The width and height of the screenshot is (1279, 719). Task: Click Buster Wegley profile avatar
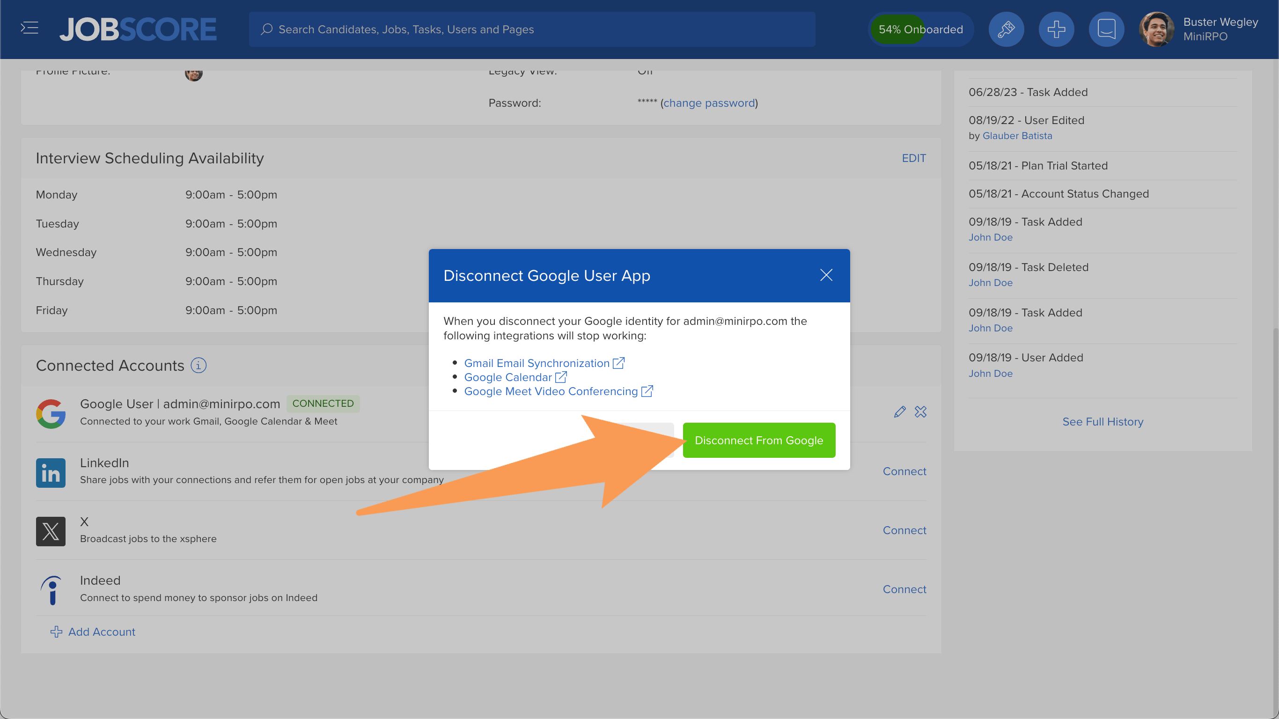tap(1156, 29)
